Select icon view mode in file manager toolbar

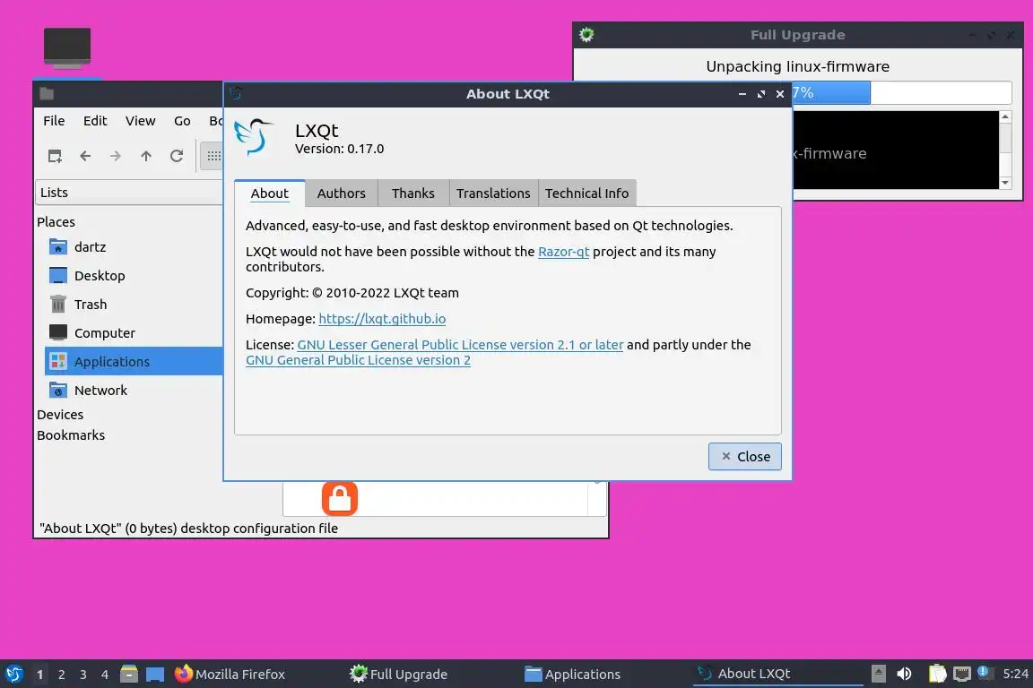213,156
